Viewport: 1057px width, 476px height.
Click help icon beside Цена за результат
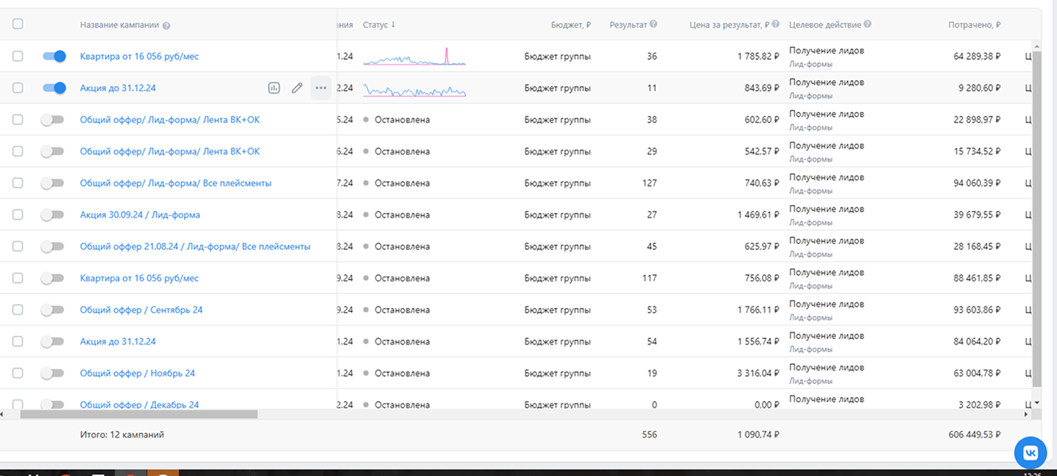coord(776,24)
